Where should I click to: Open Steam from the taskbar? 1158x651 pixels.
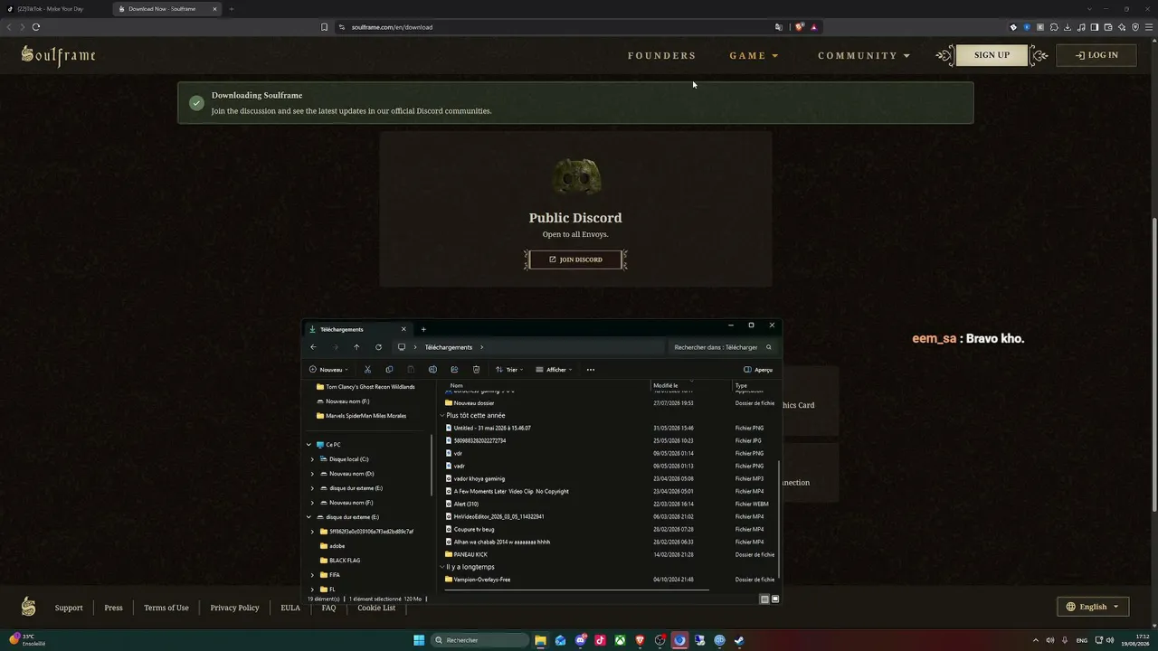click(x=739, y=640)
